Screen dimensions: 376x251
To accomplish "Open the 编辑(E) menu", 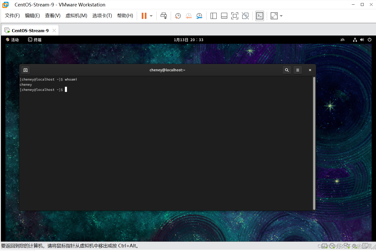I will 32,16.
